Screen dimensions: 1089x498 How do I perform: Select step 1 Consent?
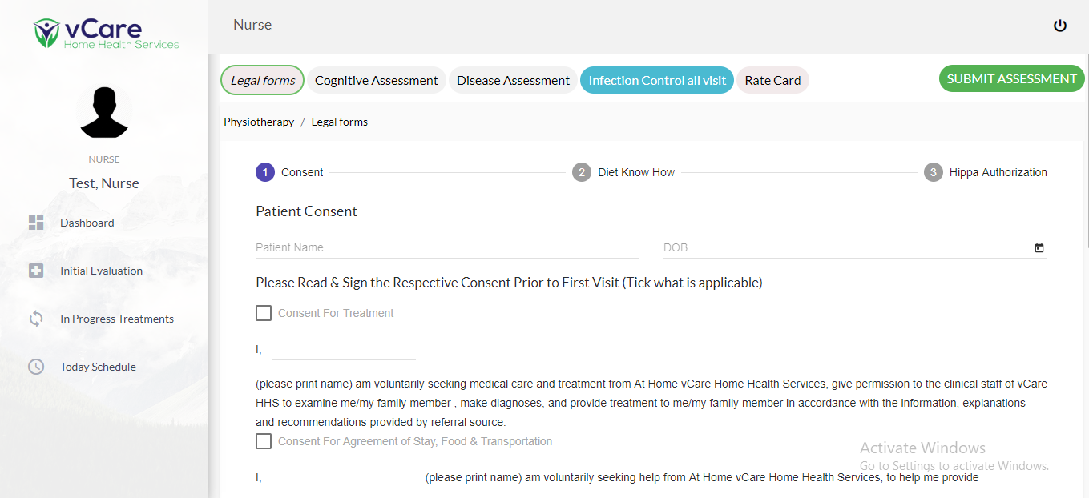pos(289,172)
